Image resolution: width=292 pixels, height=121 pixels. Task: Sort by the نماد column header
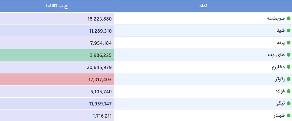point(203,6)
